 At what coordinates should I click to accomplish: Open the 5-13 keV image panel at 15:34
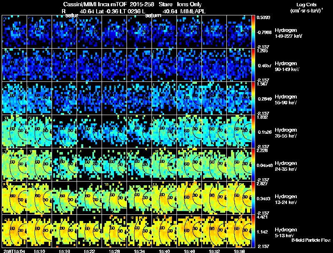[139, 231]
